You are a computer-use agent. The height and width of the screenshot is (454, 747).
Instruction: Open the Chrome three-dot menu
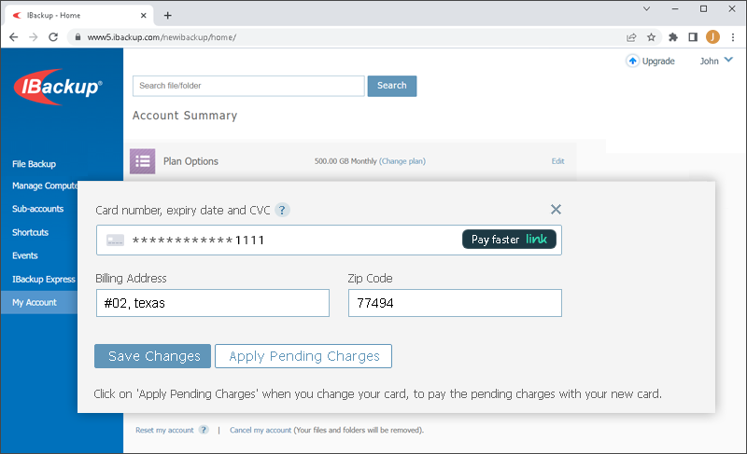coord(733,37)
